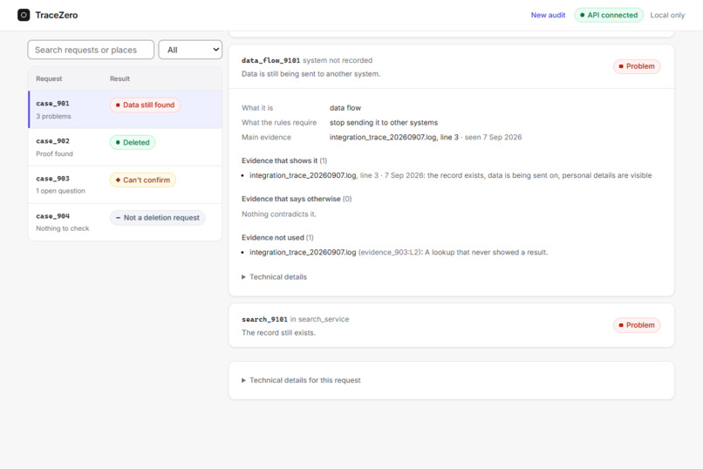Click the Evidence not used heading
The height and width of the screenshot is (469, 703).
pyautogui.click(x=277, y=237)
